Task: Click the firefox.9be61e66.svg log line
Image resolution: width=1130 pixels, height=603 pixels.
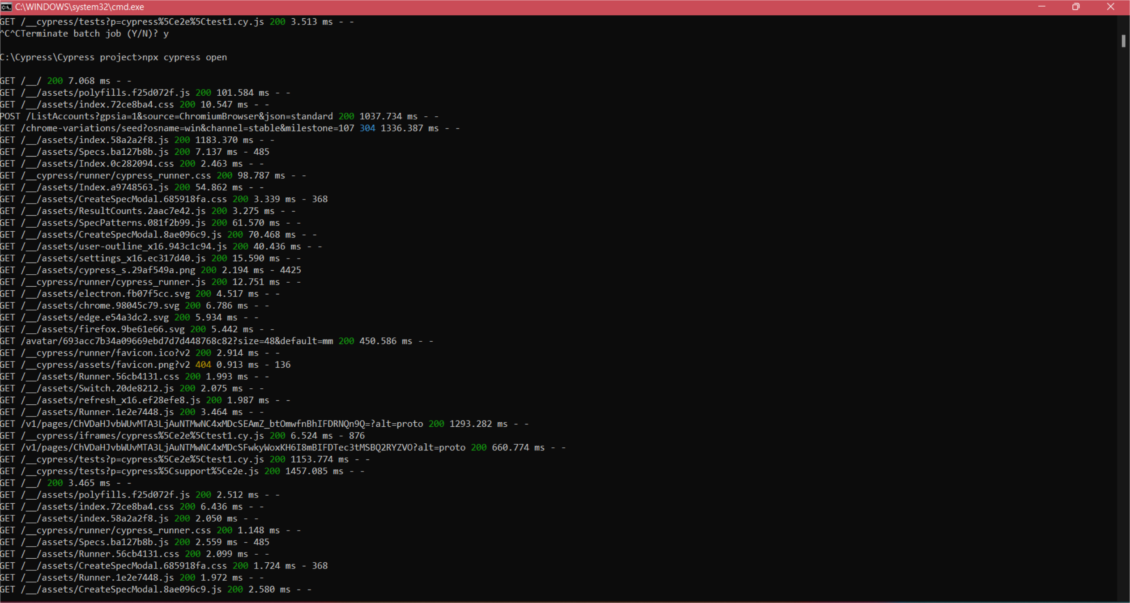Action: (x=137, y=329)
